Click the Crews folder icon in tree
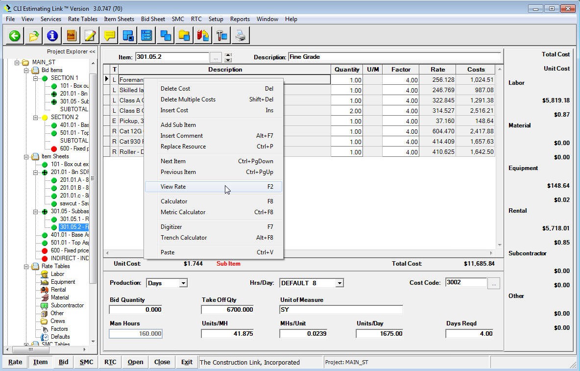580x371 pixels. [x=45, y=321]
